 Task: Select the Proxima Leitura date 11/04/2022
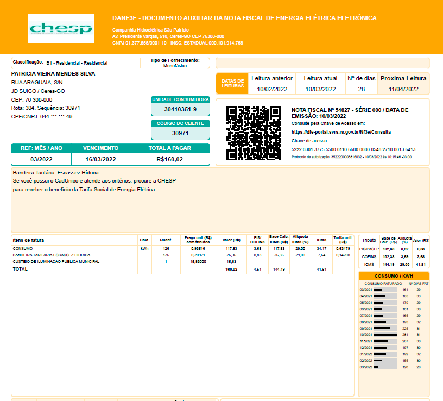tap(403, 89)
